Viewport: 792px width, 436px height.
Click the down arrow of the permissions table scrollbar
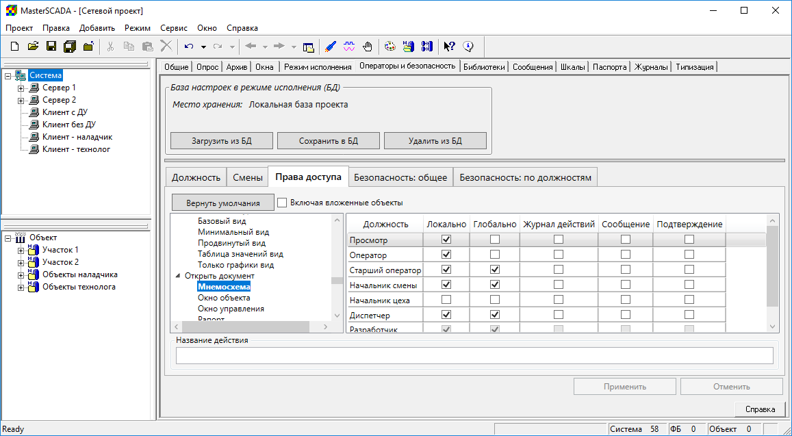click(x=772, y=327)
